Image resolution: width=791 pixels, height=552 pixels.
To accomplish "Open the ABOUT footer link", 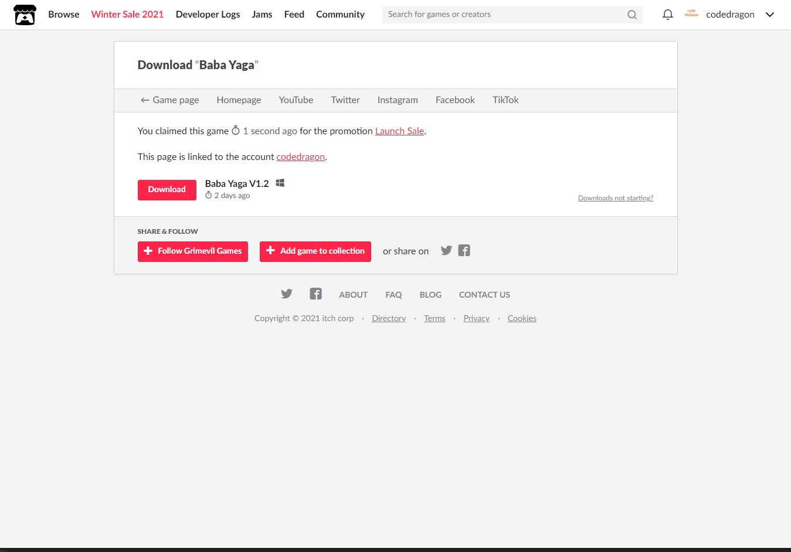I will click(x=353, y=295).
